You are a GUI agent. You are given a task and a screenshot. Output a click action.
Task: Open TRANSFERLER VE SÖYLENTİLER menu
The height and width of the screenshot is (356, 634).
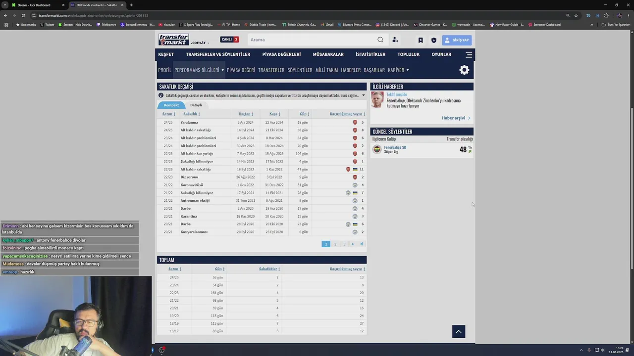click(218, 54)
